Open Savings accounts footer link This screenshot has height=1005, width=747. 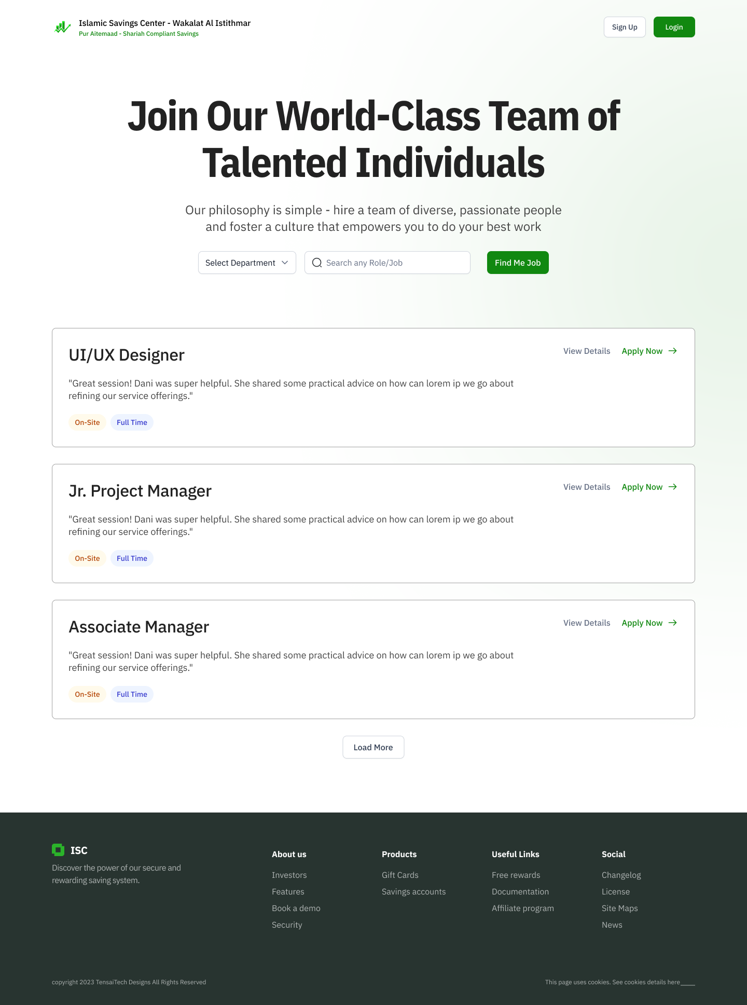[413, 892]
